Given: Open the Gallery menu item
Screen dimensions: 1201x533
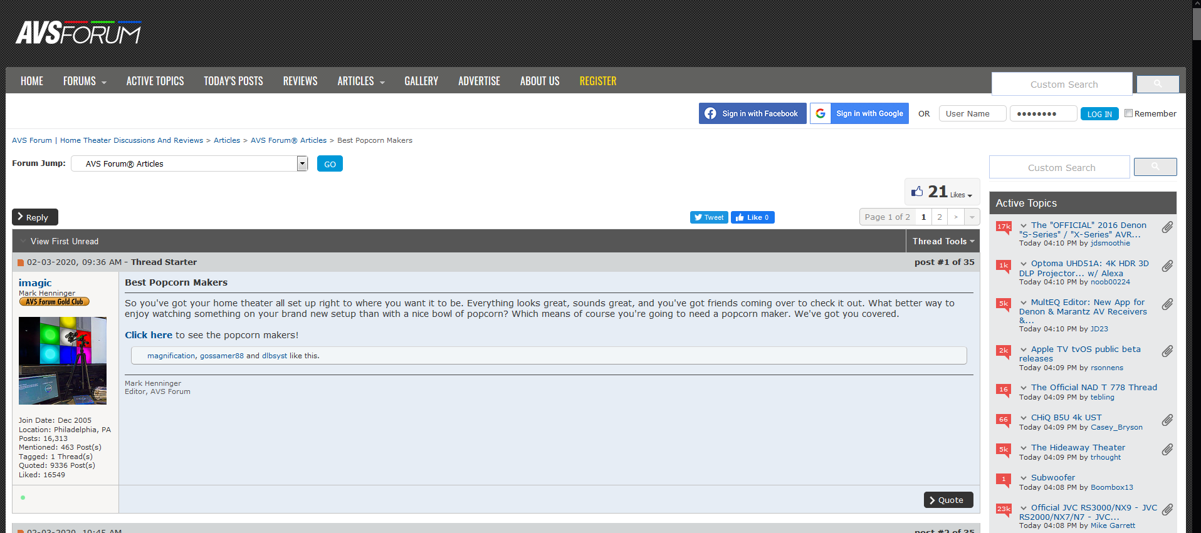Looking at the screenshot, I should [421, 81].
